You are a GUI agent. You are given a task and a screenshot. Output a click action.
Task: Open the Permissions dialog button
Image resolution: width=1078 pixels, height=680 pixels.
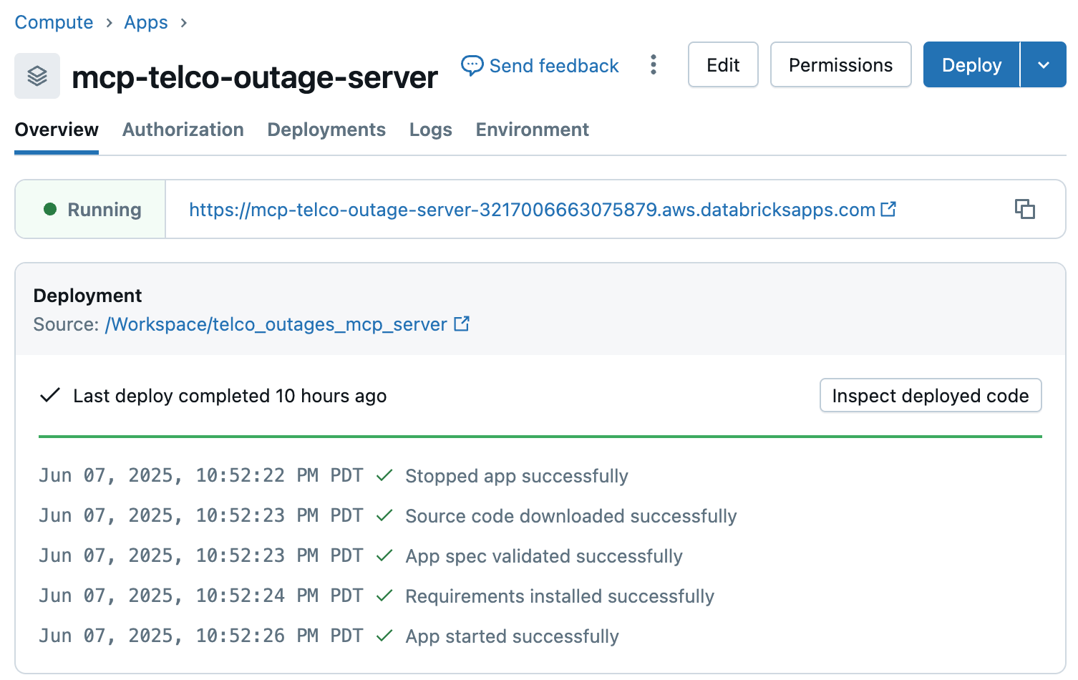[840, 65]
